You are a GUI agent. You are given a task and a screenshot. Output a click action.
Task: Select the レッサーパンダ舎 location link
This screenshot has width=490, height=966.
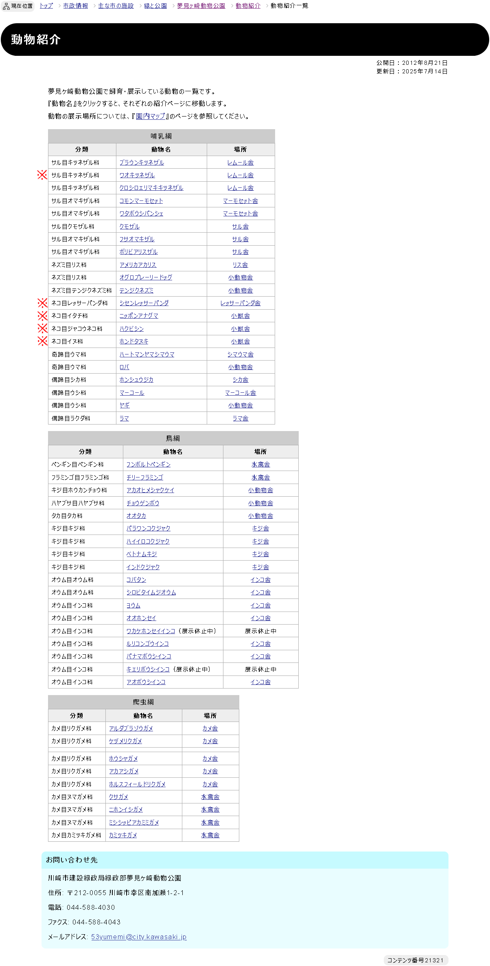[x=241, y=303]
